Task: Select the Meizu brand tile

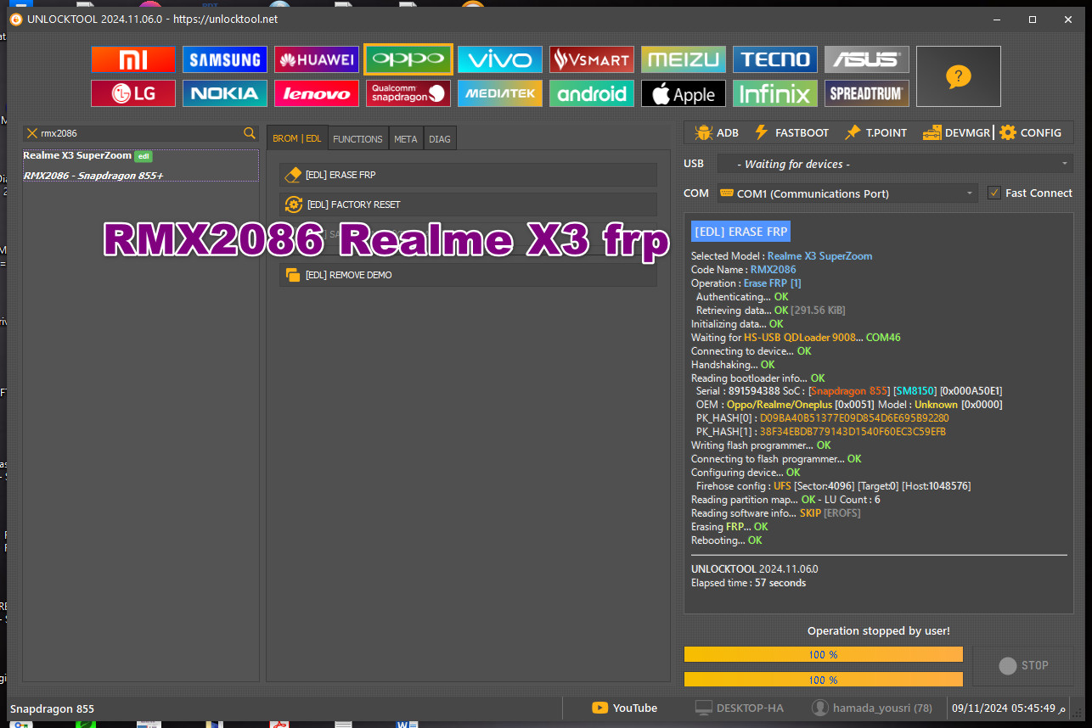Action: (684, 59)
